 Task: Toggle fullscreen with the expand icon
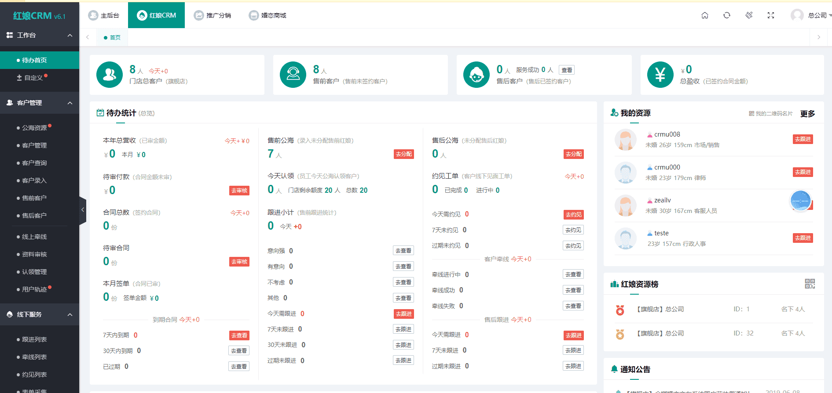click(x=771, y=15)
